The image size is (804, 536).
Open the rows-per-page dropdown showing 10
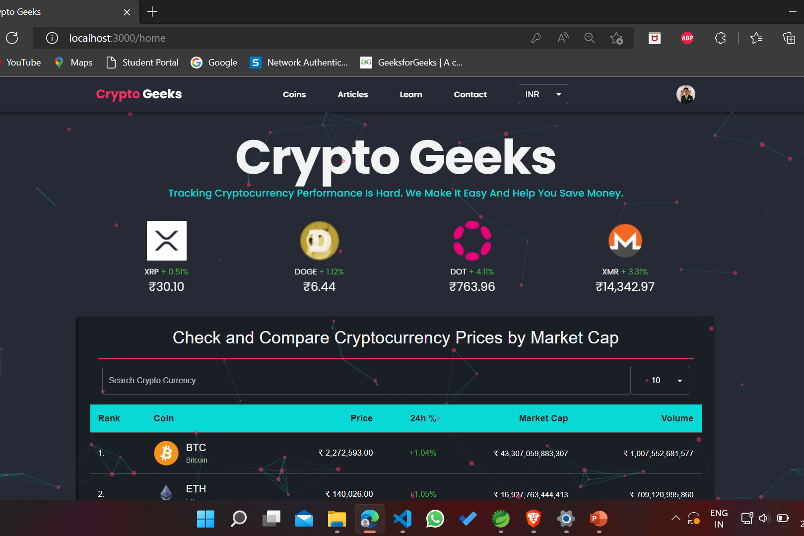coord(660,381)
